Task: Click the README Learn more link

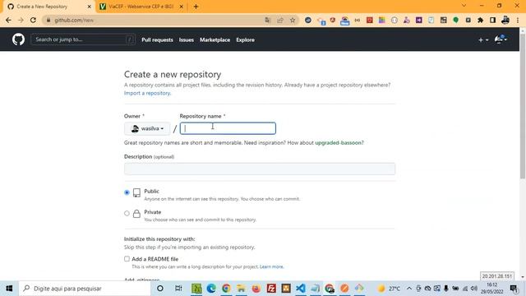Action: (271, 266)
